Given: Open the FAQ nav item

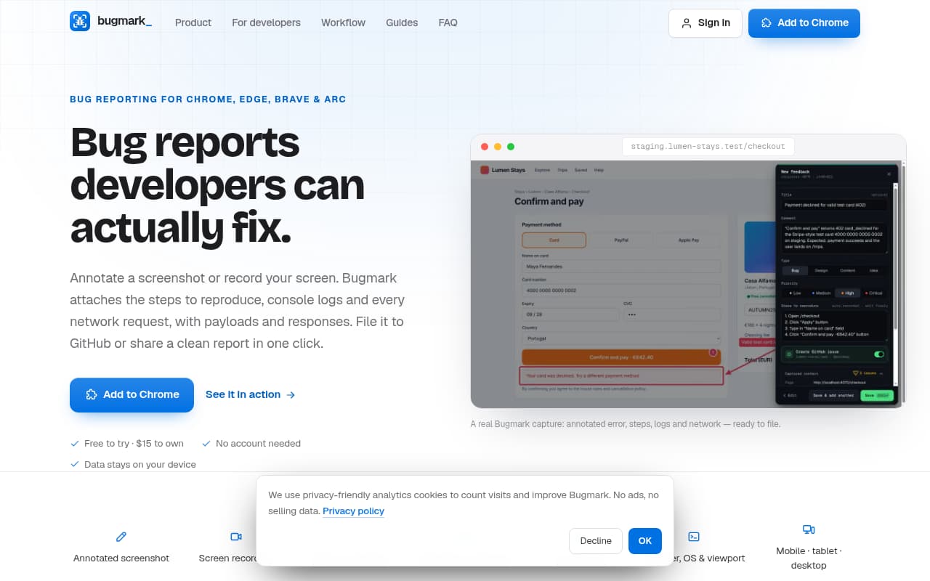Looking at the screenshot, I should point(448,23).
